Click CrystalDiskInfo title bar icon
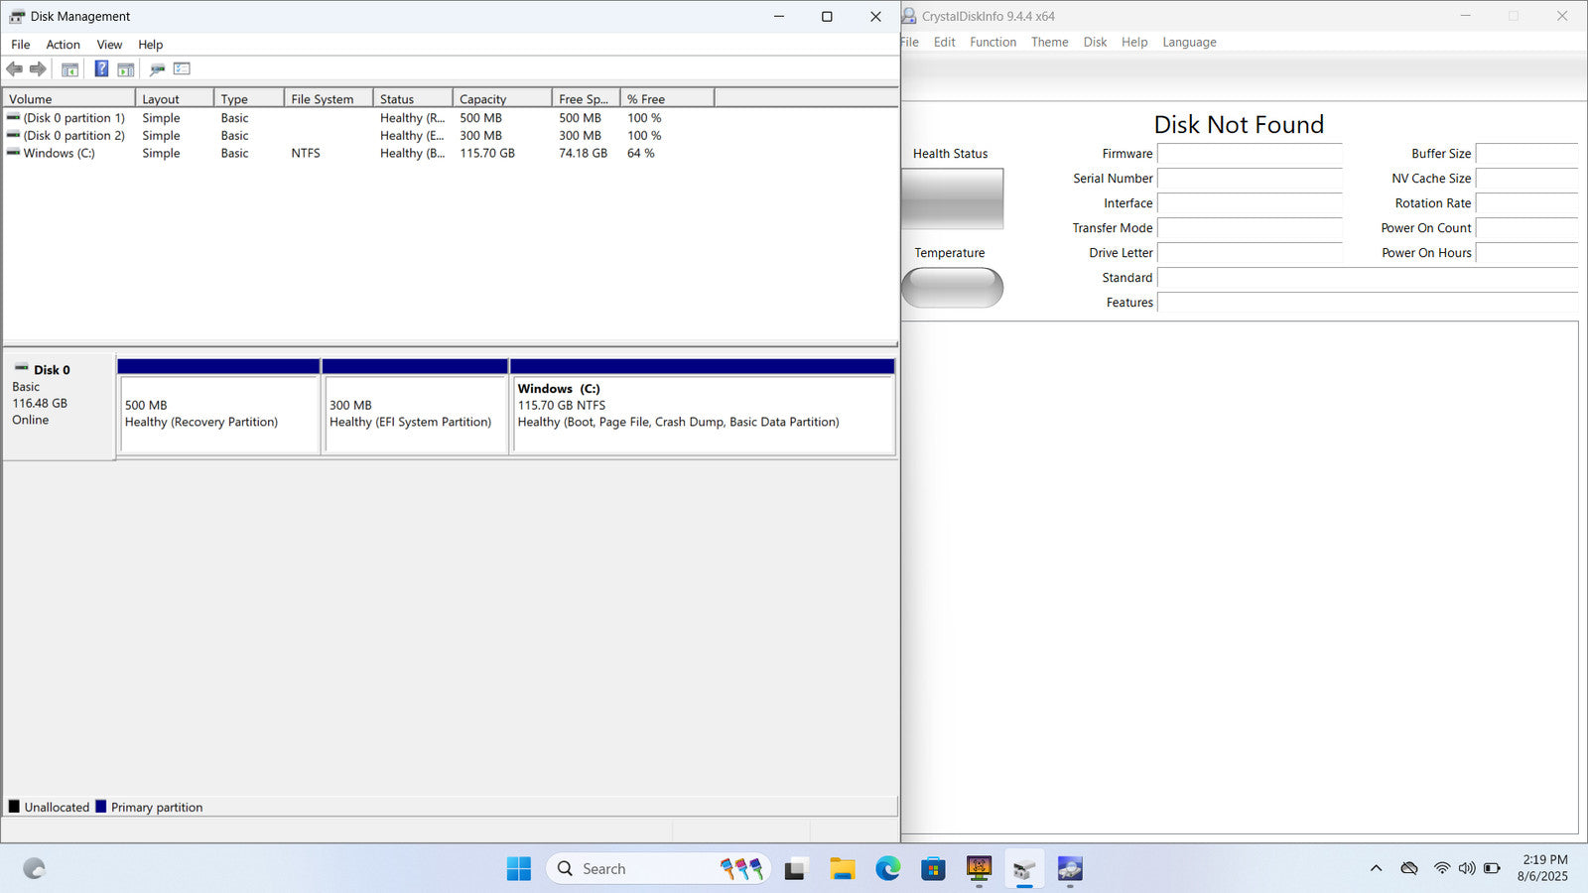 point(908,16)
